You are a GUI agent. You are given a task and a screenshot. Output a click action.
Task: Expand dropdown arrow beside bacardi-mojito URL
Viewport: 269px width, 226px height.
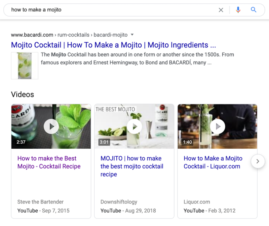click(x=132, y=35)
